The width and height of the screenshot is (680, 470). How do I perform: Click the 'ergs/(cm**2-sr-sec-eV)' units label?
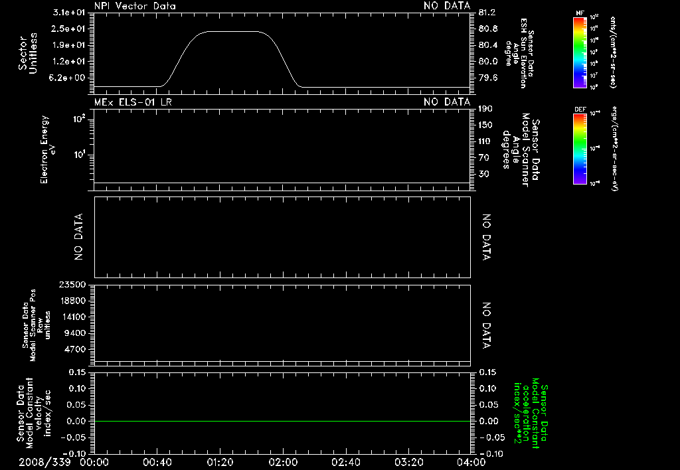tap(614, 148)
